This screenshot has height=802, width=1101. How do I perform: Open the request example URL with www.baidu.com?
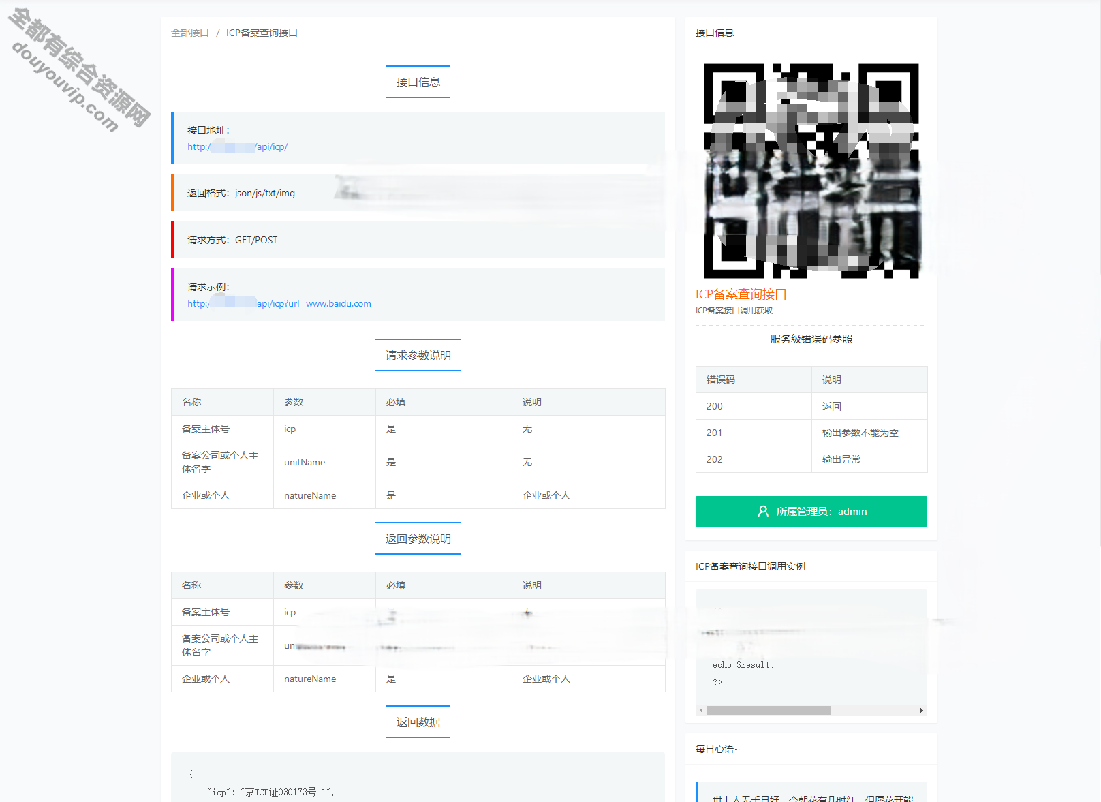pyautogui.click(x=279, y=303)
